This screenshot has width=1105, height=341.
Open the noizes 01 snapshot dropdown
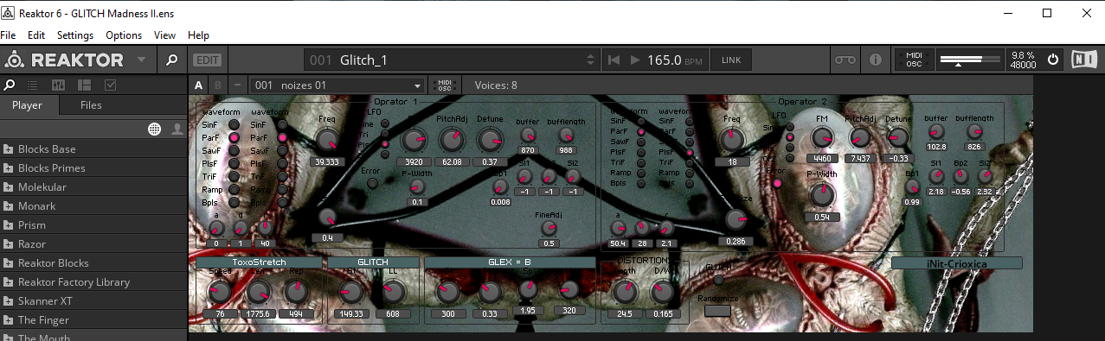tap(338, 85)
